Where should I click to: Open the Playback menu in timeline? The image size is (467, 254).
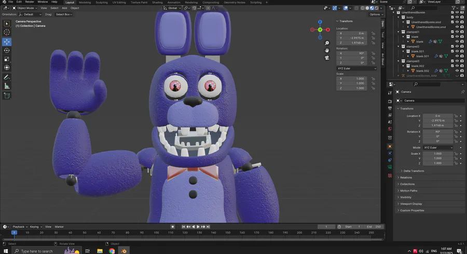pos(20,227)
